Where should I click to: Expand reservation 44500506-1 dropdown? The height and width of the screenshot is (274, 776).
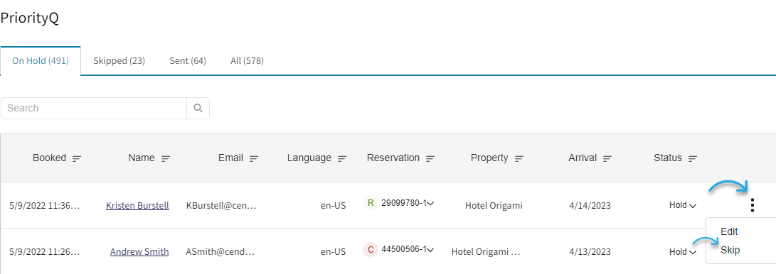click(x=430, y=250)
